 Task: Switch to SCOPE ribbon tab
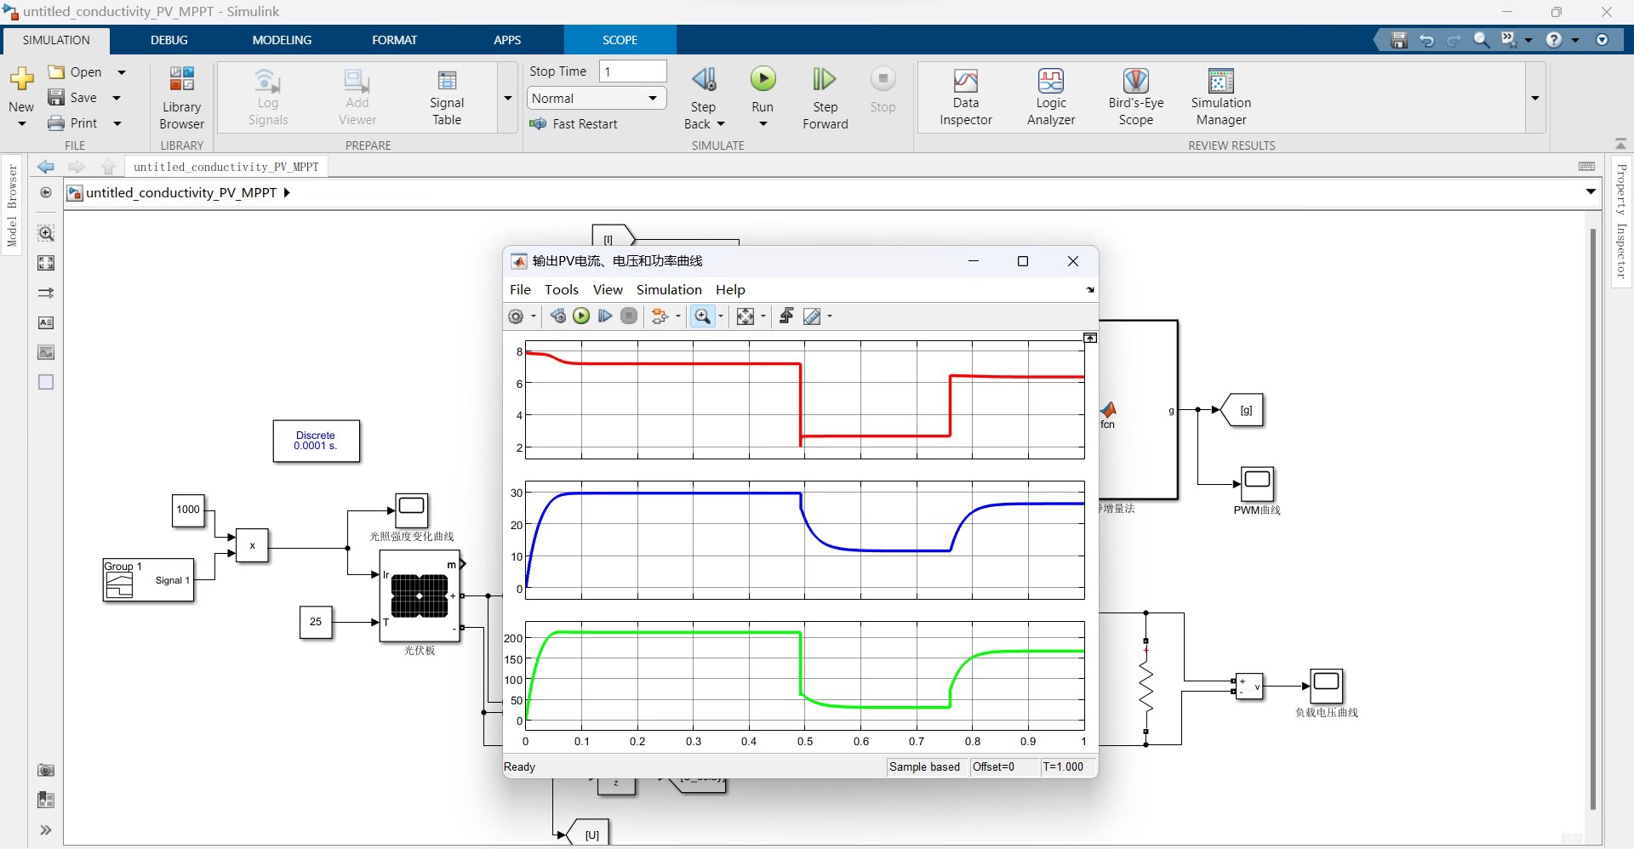pyautogui.click(x=620, y=40)
